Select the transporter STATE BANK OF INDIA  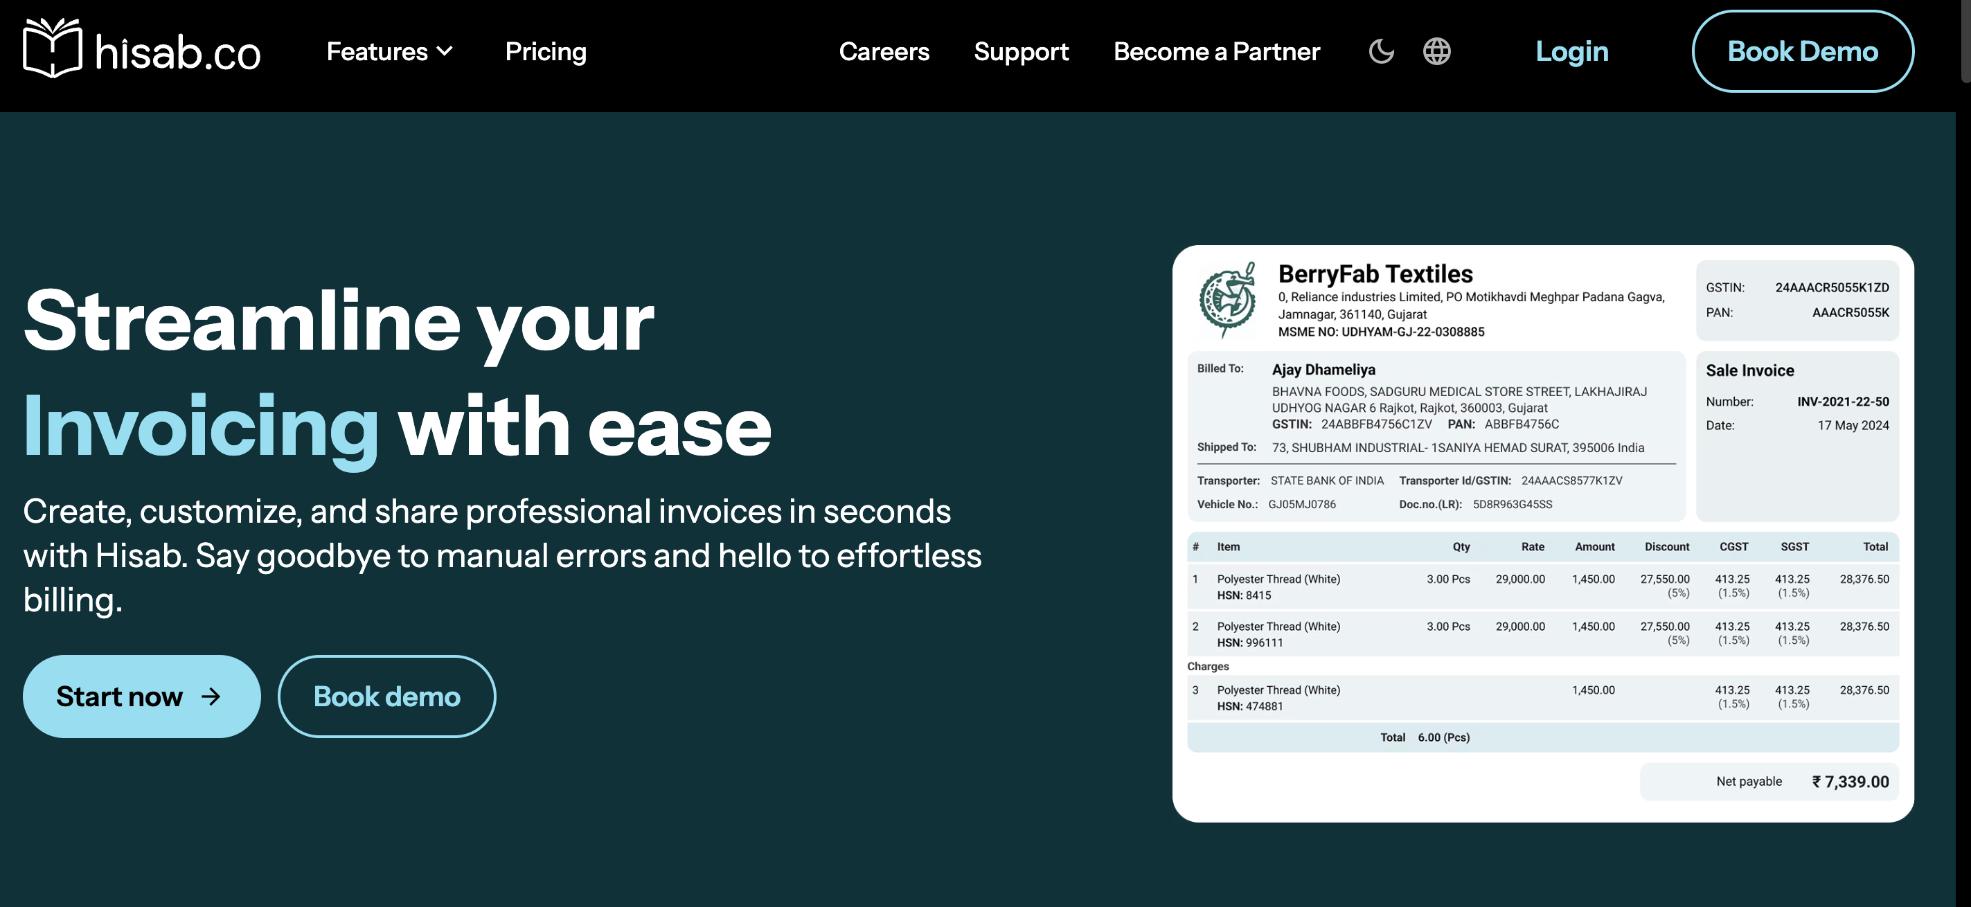(1327, 481)
